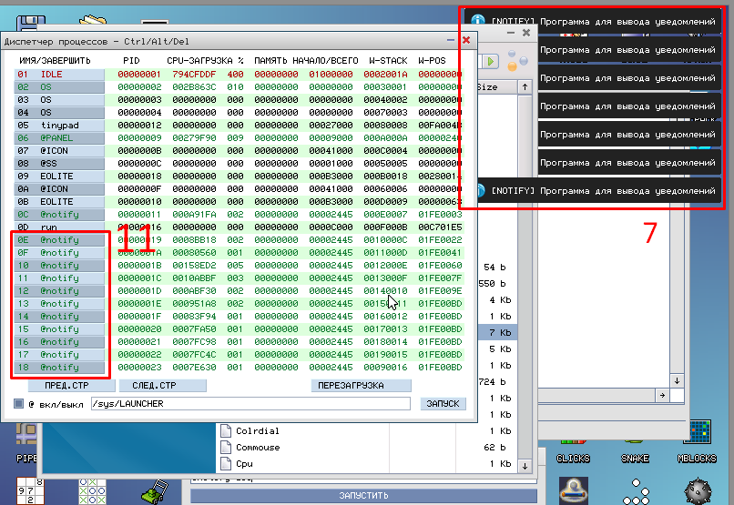Open the green lawnmower desktop icon
Screen dimensions: 734x505
coord(154,492)
